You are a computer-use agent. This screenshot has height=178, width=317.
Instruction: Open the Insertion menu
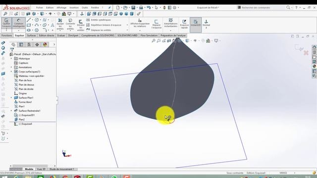pos(74,7)
